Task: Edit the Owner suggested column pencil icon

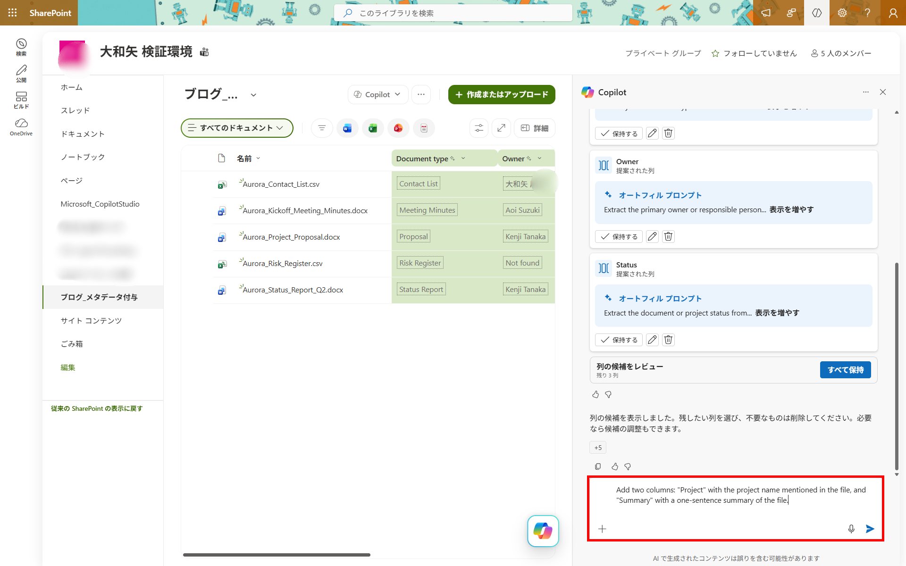Action: (x=652, y=236)
